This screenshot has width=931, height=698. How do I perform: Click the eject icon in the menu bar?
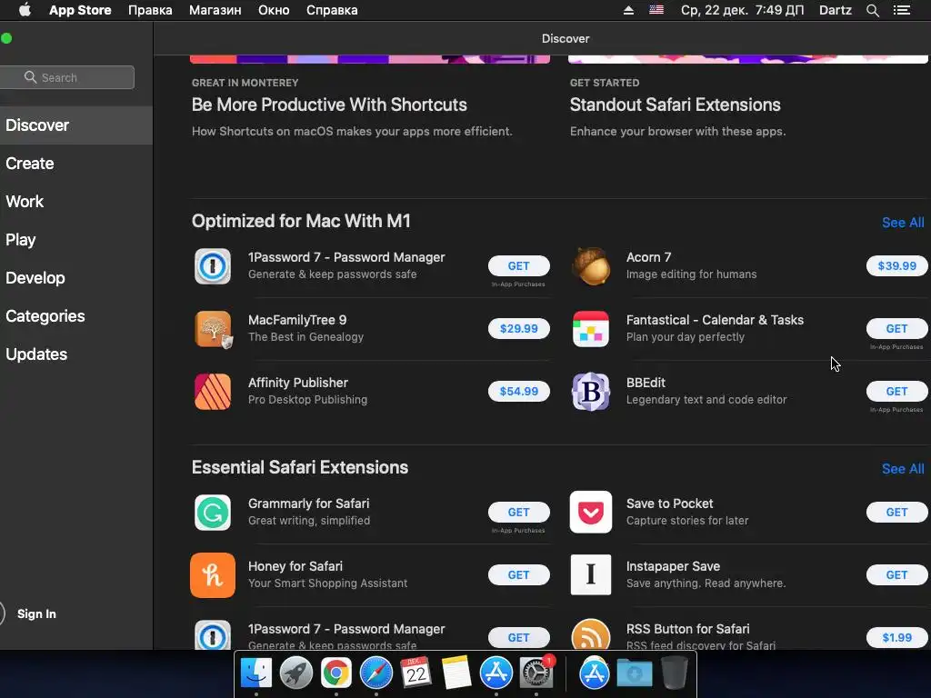coord(628,10)
